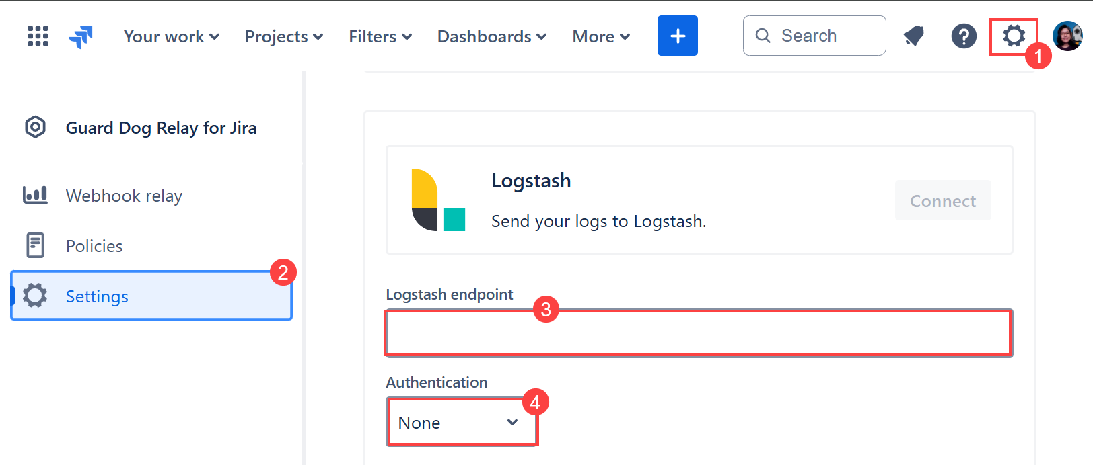The image size is (1093, 465).
Task: Click into the Logstash endpoint field
Action: click(699, 333)
